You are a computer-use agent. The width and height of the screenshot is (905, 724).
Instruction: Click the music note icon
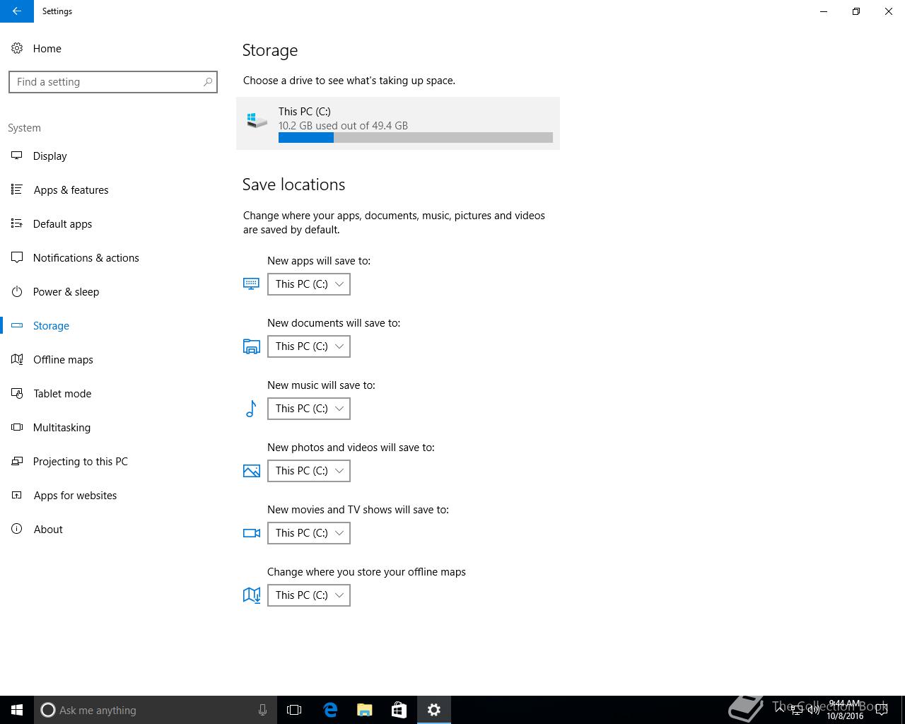[251, 409]
